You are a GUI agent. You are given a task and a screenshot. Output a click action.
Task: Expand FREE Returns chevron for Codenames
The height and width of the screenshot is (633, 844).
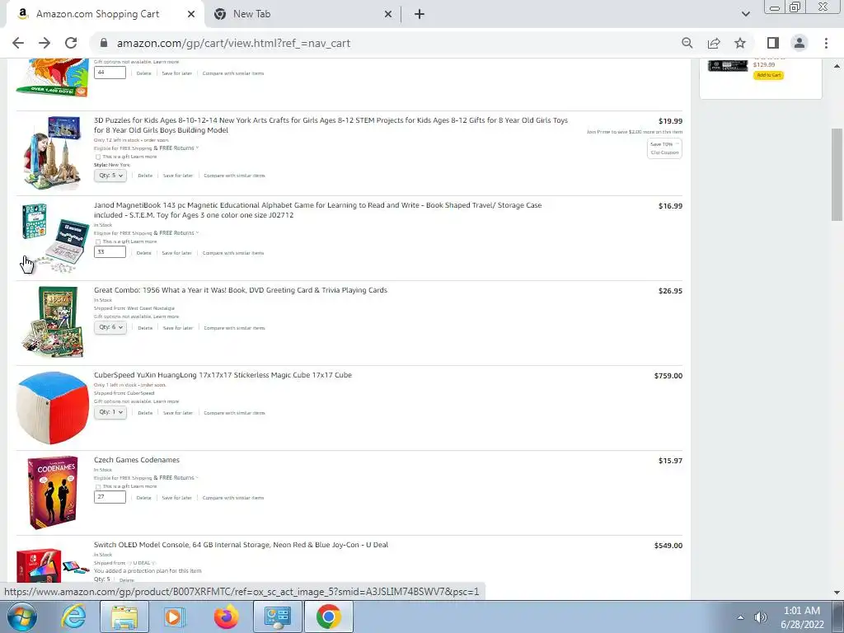[198, 478]
